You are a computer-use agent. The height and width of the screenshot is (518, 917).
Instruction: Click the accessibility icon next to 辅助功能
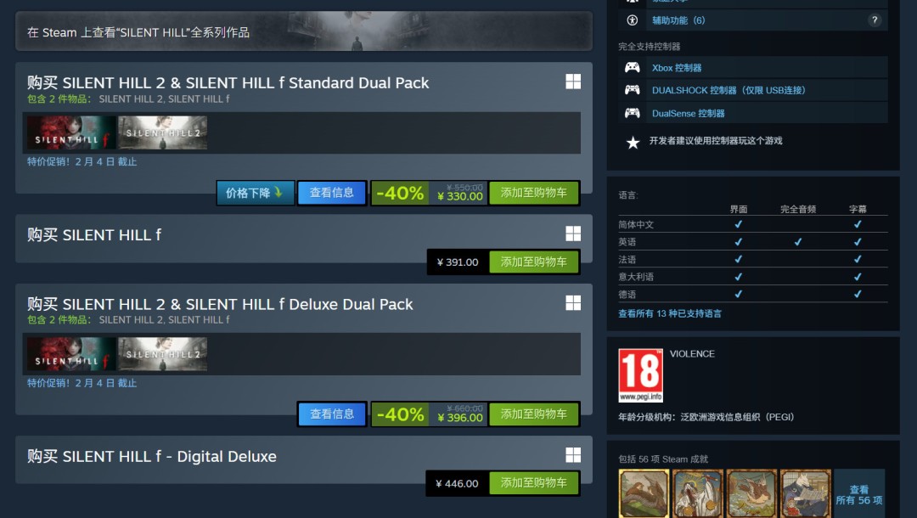[x=633, y=20]
